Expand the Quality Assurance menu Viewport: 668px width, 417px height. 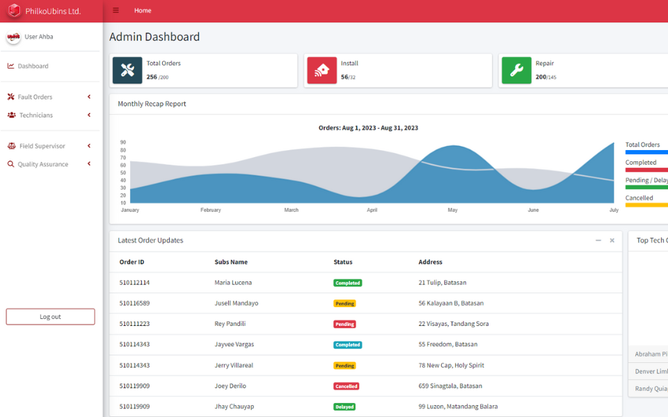coord(89,164)
